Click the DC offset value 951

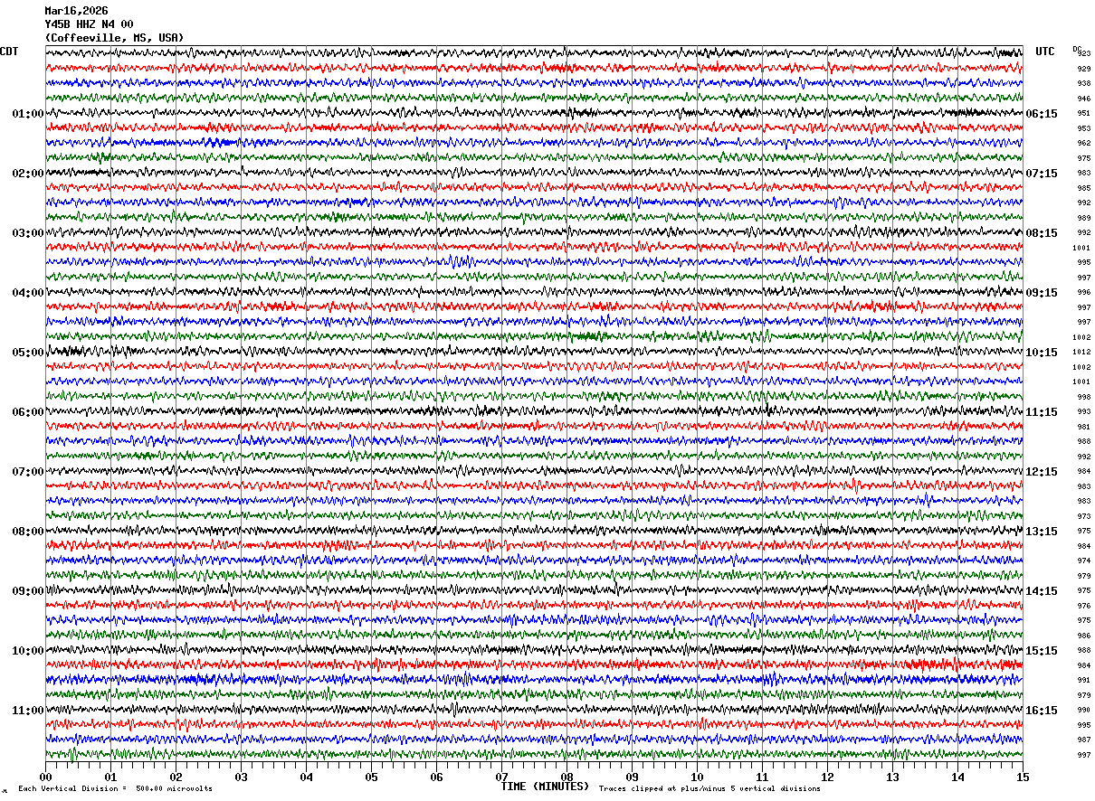1083,113
